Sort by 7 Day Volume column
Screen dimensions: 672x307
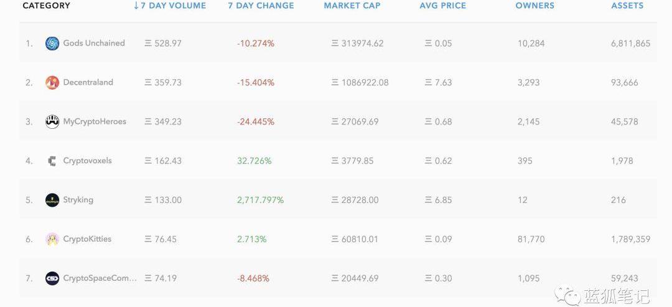pos(170,6)
